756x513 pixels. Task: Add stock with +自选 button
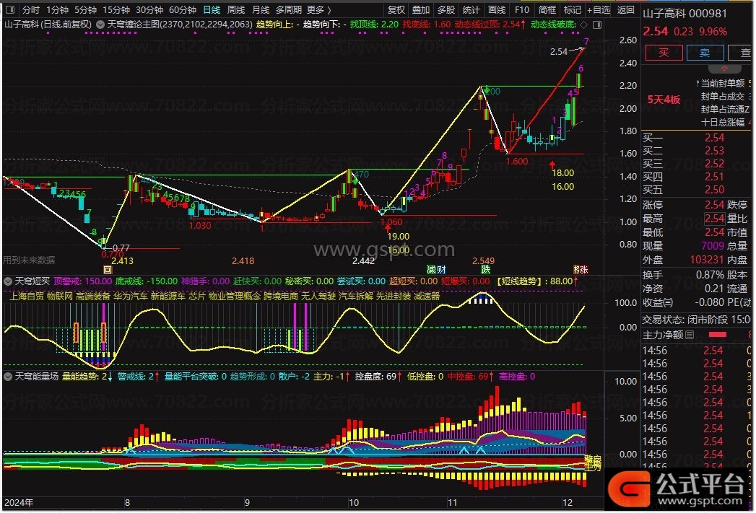[599, 9]
